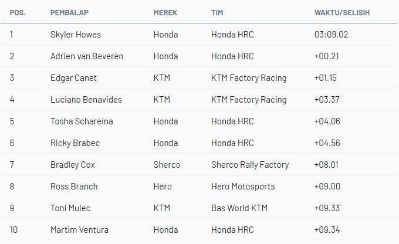Click the WAKTU/SELISIH column header
399x244 pixels.
342,12
